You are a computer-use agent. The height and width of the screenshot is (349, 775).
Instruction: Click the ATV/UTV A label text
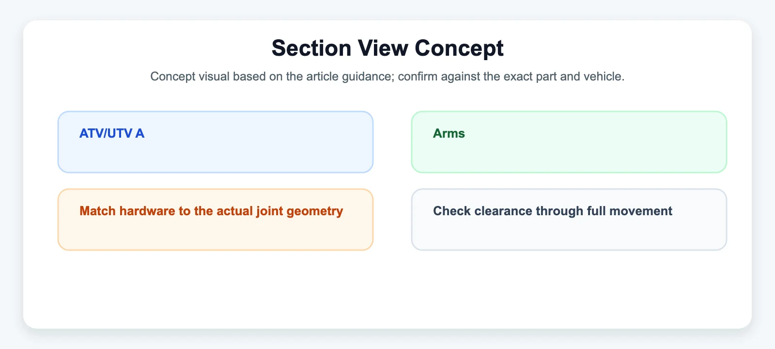112,133
